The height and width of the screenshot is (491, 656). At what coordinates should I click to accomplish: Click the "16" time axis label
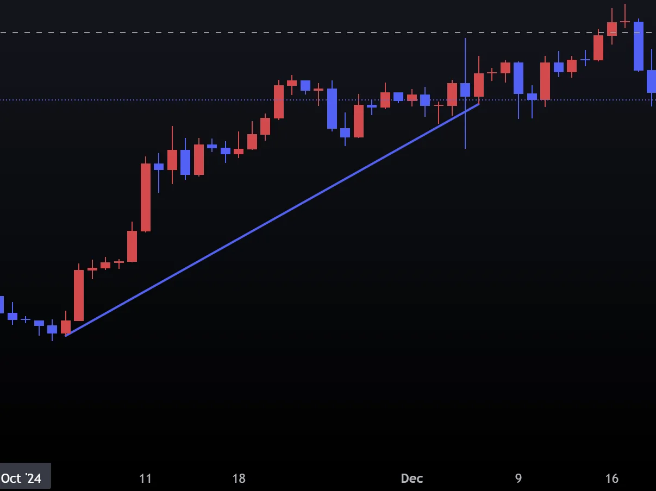click(611, 479)
